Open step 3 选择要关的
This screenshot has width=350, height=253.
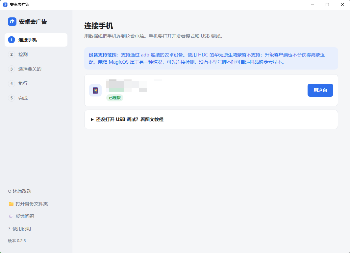tap(36, 69)
